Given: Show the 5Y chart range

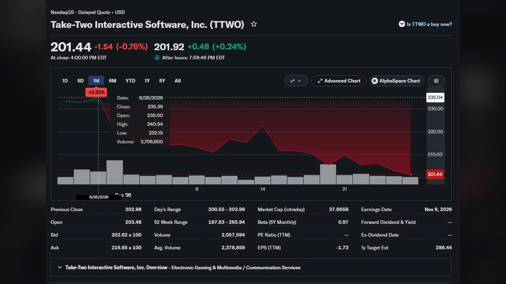Looking at the screenshot, I should pos(162,81).
